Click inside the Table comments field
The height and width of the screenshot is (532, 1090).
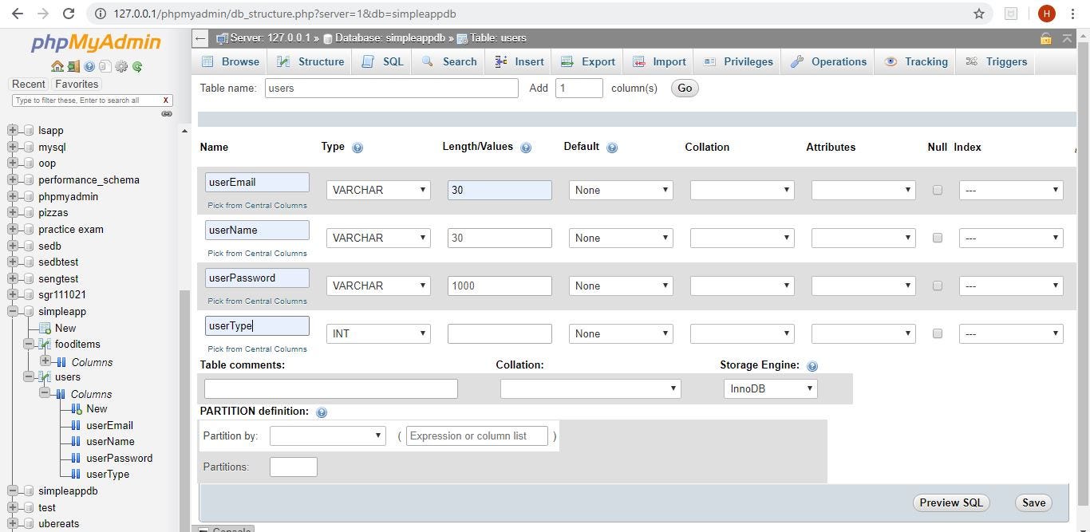pyautogui.click(x=330, y=388)
